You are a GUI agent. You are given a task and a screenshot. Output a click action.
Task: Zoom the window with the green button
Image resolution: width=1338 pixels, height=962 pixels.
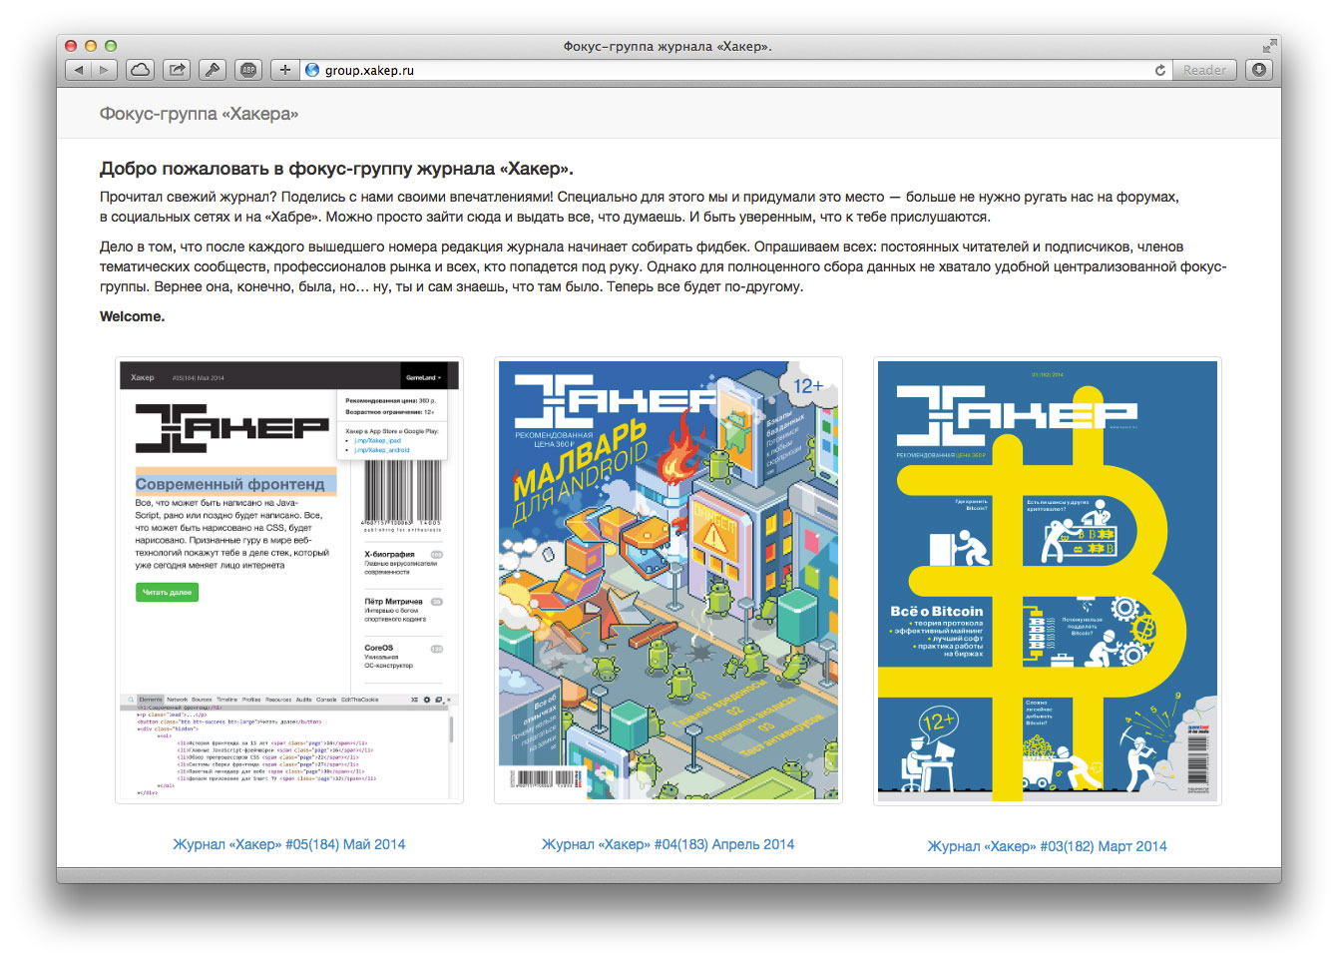pos(111,46)
